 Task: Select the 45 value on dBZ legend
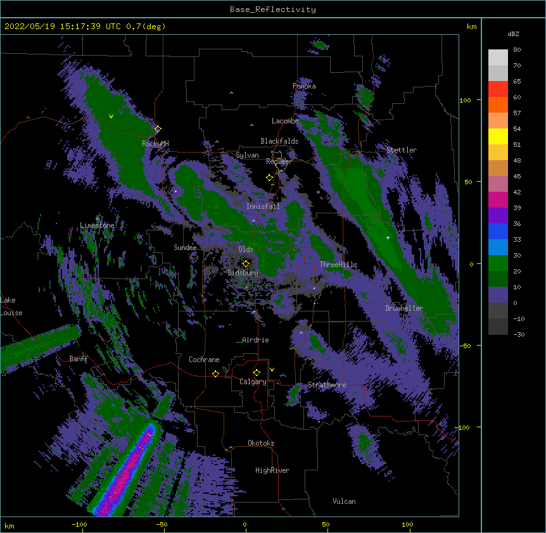[517, 177]
